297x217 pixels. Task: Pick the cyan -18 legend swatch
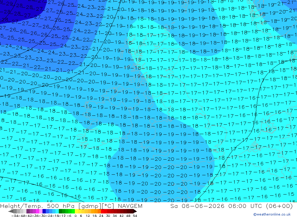click(57, 211)
